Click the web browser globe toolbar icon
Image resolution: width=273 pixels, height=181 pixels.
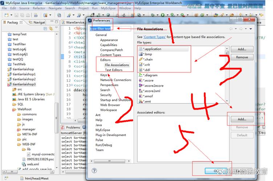point(108,15)
